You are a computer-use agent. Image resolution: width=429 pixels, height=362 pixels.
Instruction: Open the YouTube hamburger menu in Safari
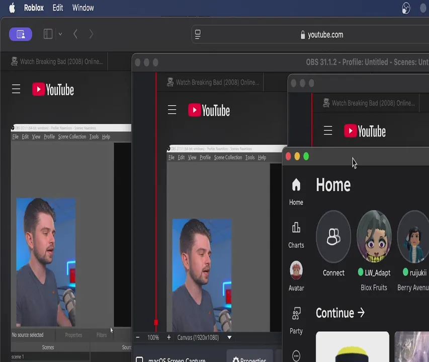tap(16, 89)
